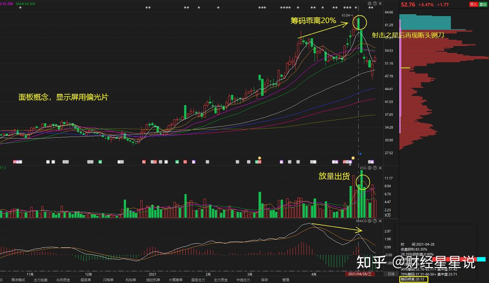Open the MACD indicator settings gear

click(369, 221)
